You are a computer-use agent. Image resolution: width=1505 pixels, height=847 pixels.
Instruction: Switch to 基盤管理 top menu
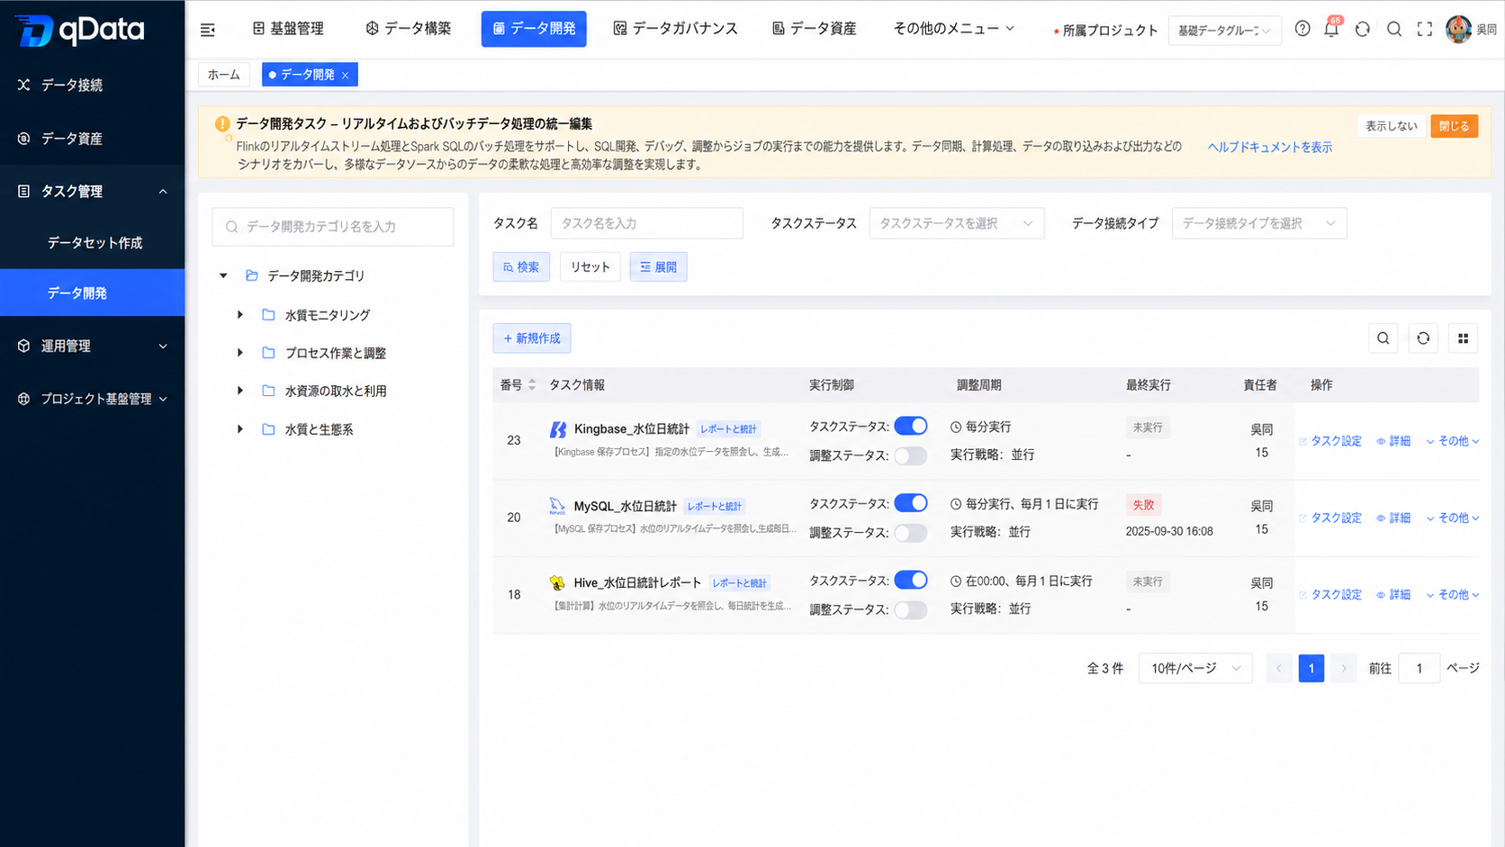click(x=288, y=29)
